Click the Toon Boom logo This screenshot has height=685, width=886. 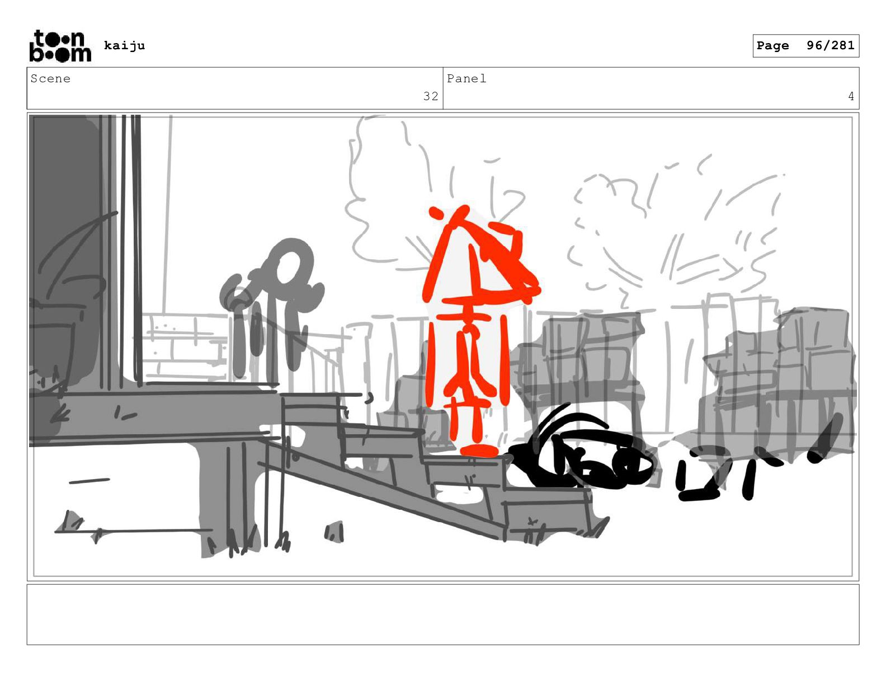(60, 46)
